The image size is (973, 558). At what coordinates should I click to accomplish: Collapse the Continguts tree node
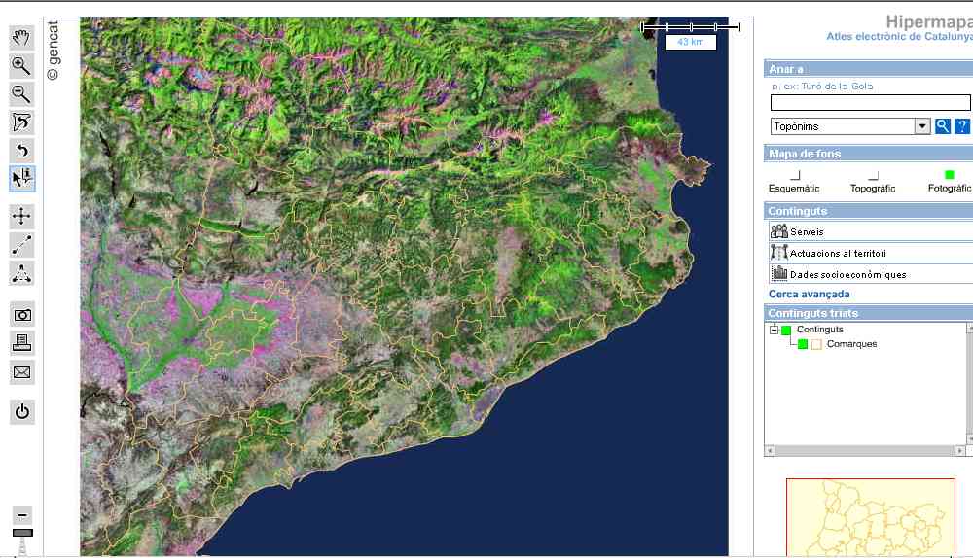775,331
